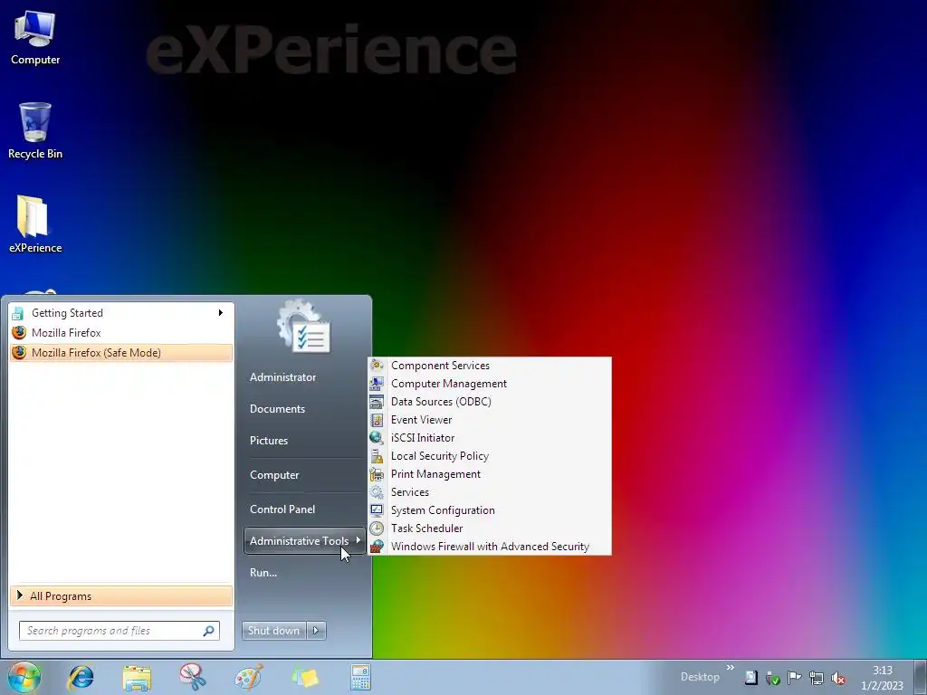This screenshot has width=927, height=695.
Task: Open Documents from Start menu
Action: (x=277, y=409)
